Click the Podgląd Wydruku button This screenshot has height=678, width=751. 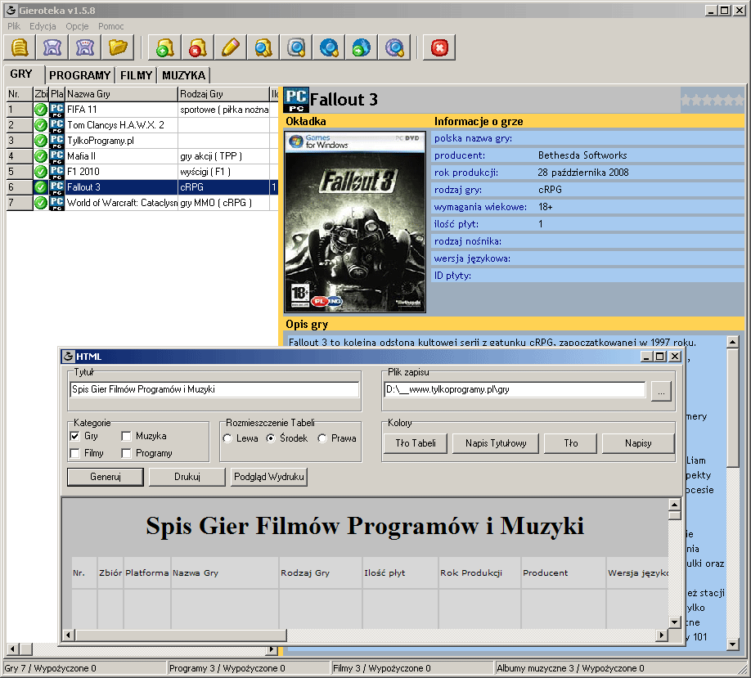click(x=268, y=477)
